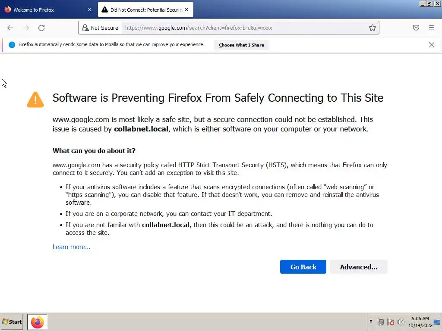Click the Not Secure lock icon
The image size is (442, 331).
[85, 28]
